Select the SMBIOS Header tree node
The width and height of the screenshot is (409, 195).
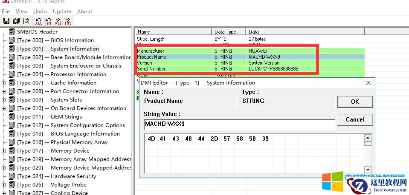(37, 32)
